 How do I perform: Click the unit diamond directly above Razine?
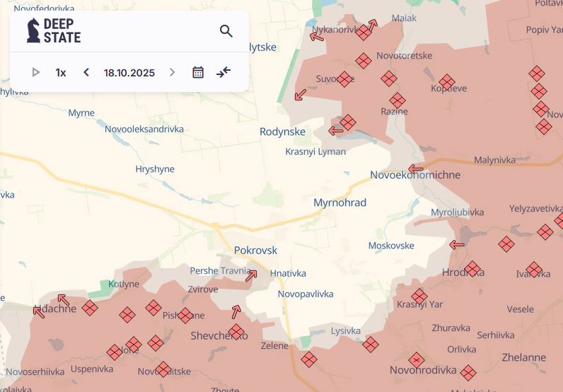click(397, 101)
